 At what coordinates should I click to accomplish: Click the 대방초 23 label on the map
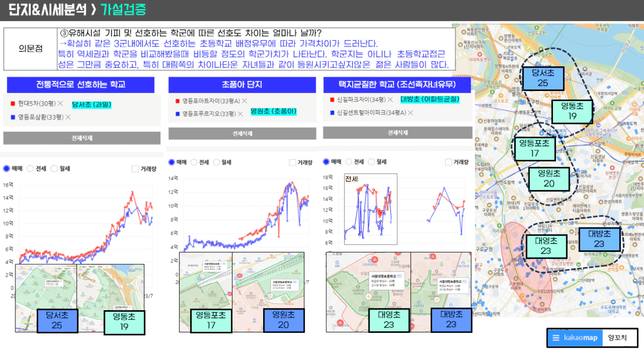(599, 239)
